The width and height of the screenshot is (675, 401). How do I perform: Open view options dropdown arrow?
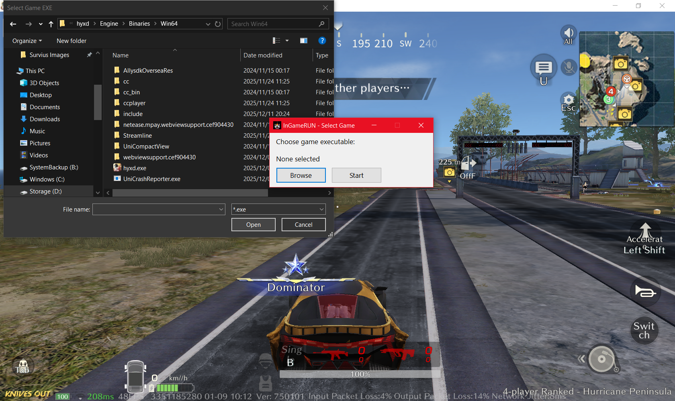pos(287,41)
